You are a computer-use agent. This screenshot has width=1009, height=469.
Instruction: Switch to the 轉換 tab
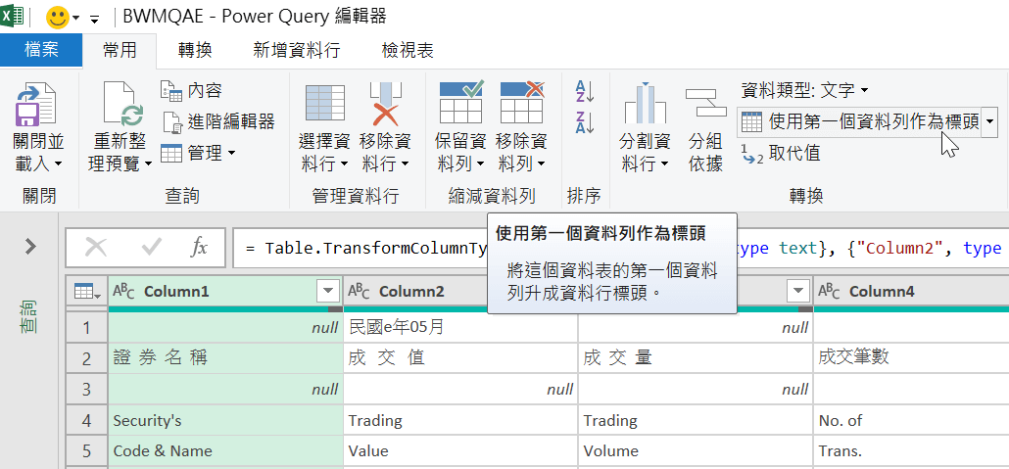point(195,50)
